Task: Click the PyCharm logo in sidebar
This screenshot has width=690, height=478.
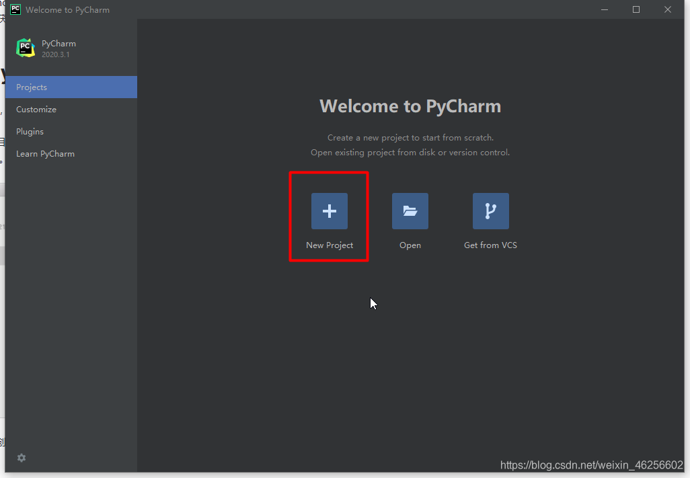Action: [x=26, y=48]
